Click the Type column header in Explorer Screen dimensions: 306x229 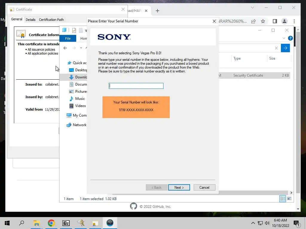coord(237,58)
